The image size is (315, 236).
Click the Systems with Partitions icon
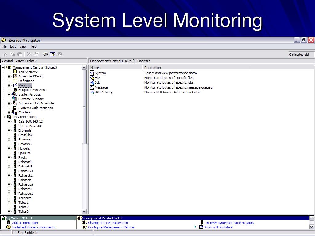click(x=15, y=108)
